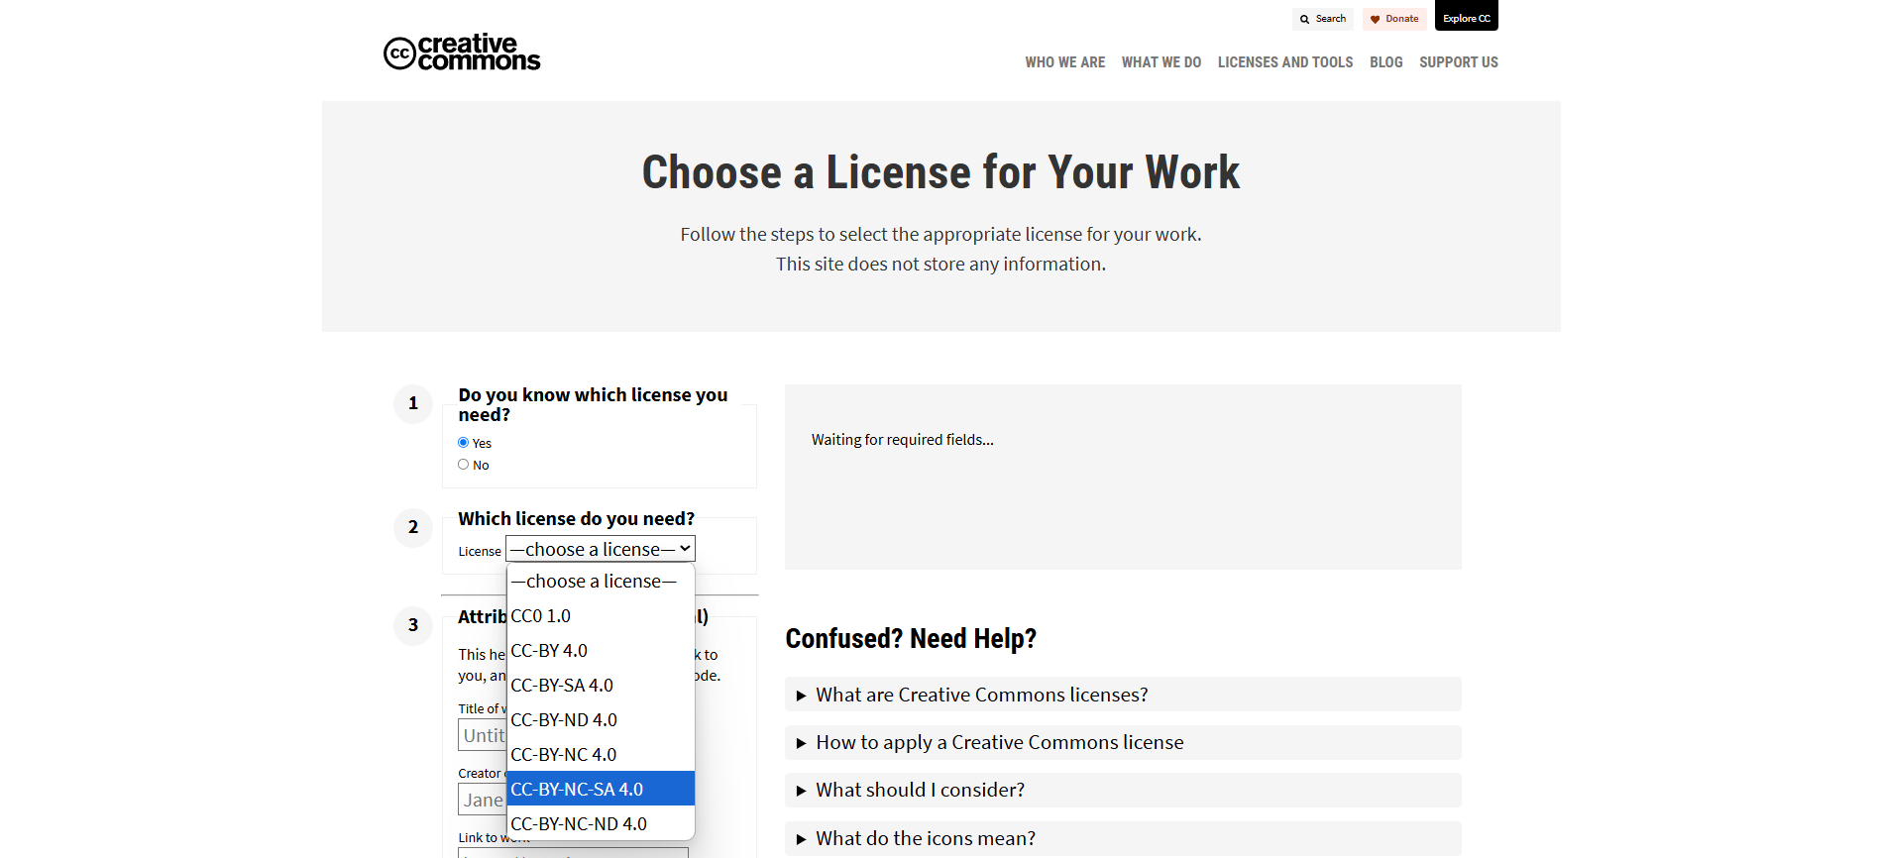1879x858 pixels.
Task: Click 'This site does not store any information'
Action: click(940, 264)
